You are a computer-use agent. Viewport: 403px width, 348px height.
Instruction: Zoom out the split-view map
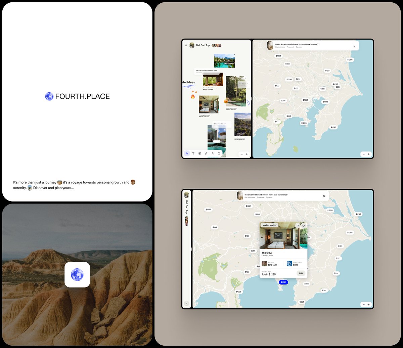[364, 154]
